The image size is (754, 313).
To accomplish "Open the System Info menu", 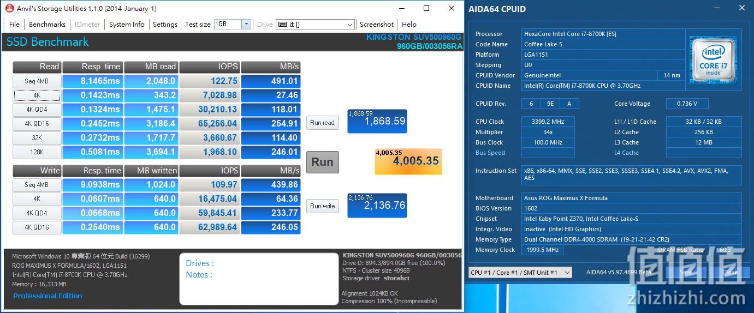I will pyautogui.click(x=127, y=24).
